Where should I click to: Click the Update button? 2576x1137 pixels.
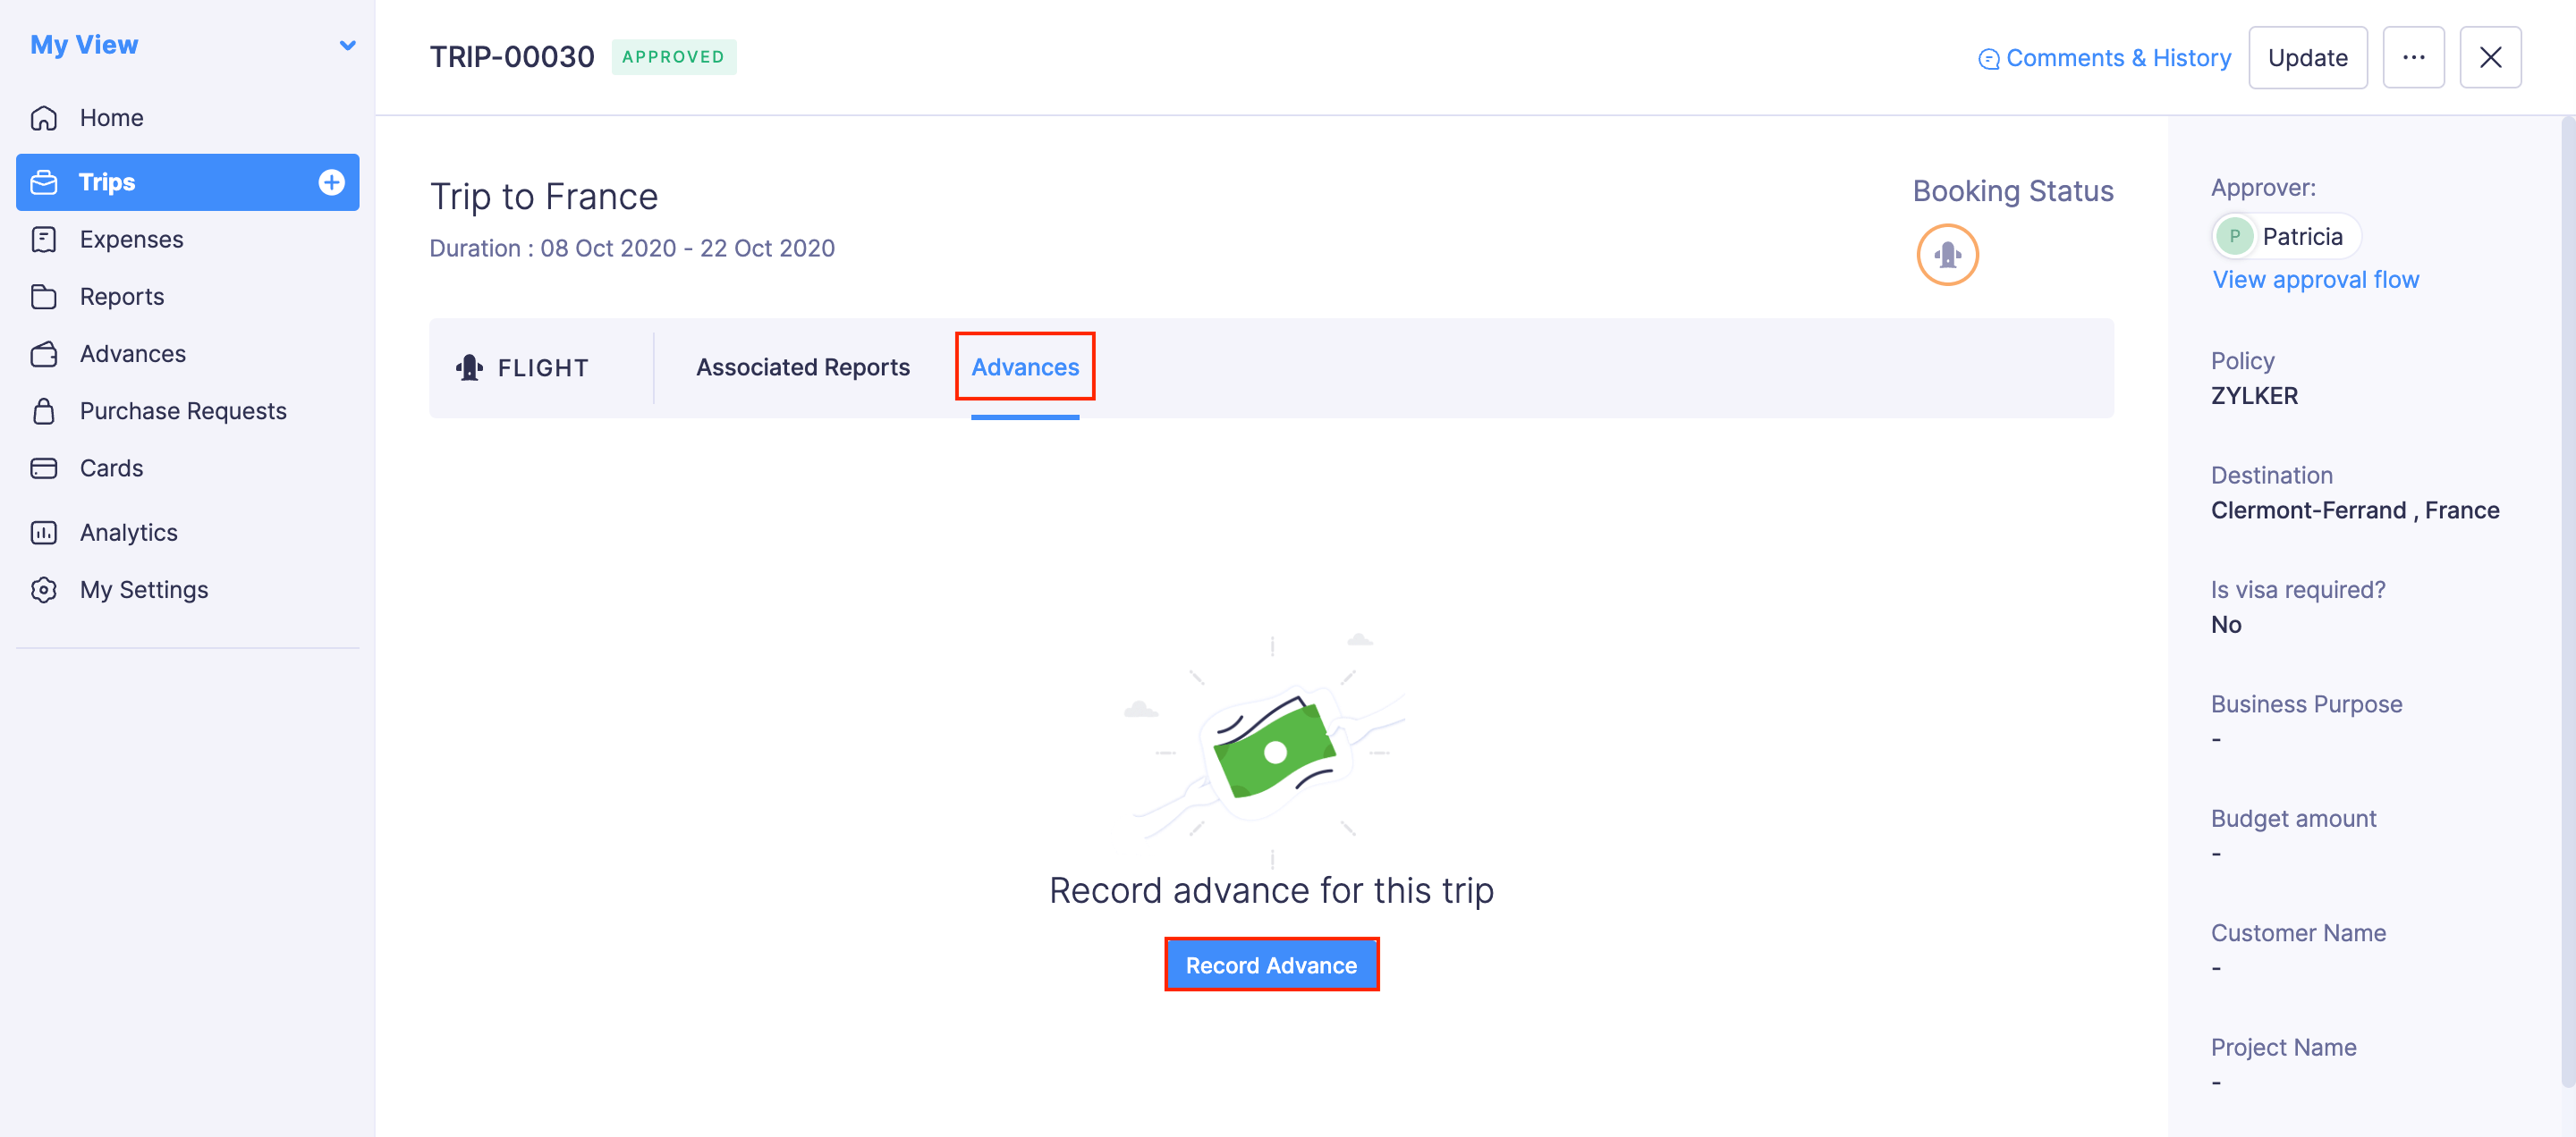click(2307, 57)
